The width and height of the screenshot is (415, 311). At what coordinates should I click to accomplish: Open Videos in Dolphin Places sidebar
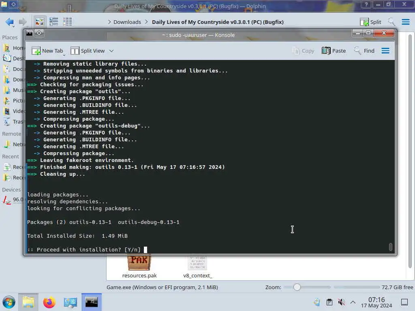(x=13, y=111)
